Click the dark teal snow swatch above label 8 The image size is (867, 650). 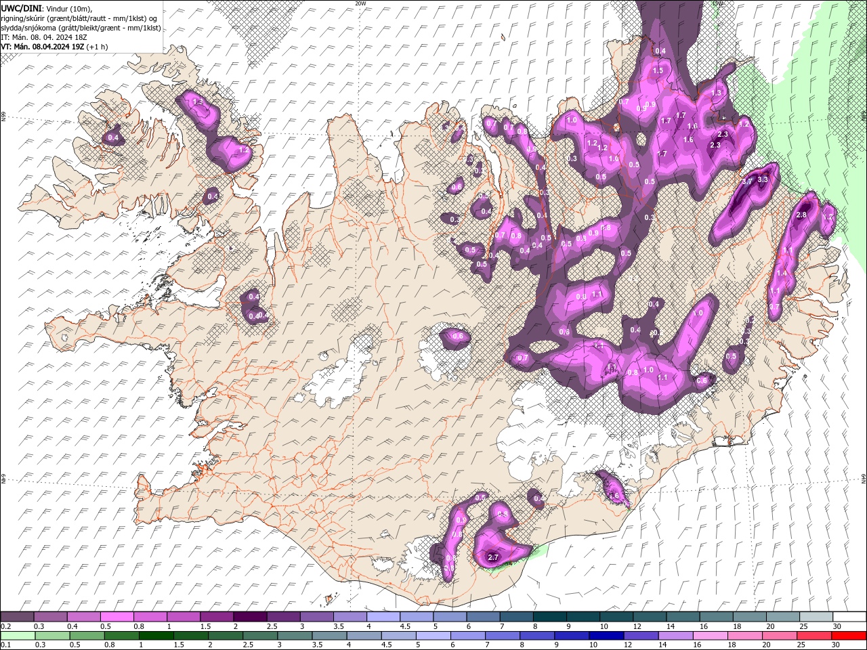pos(550,617)
